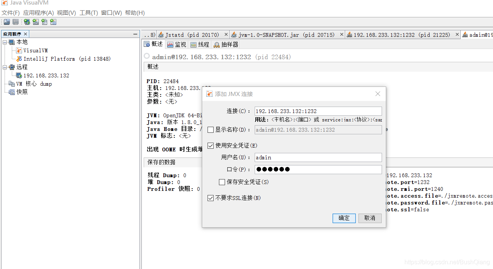Collapse the 远程 tree node

[5, 67]
